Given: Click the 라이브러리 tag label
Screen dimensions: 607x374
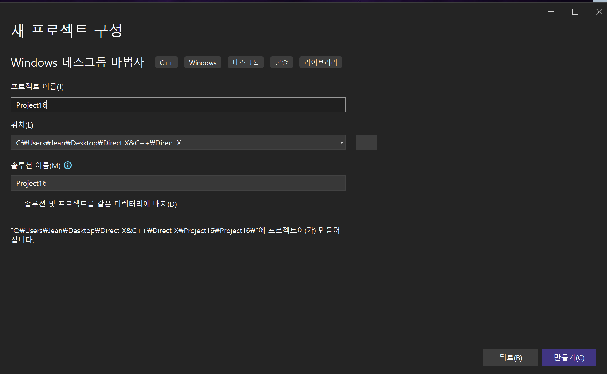Looking at the screenshot, I should [321, 62].
